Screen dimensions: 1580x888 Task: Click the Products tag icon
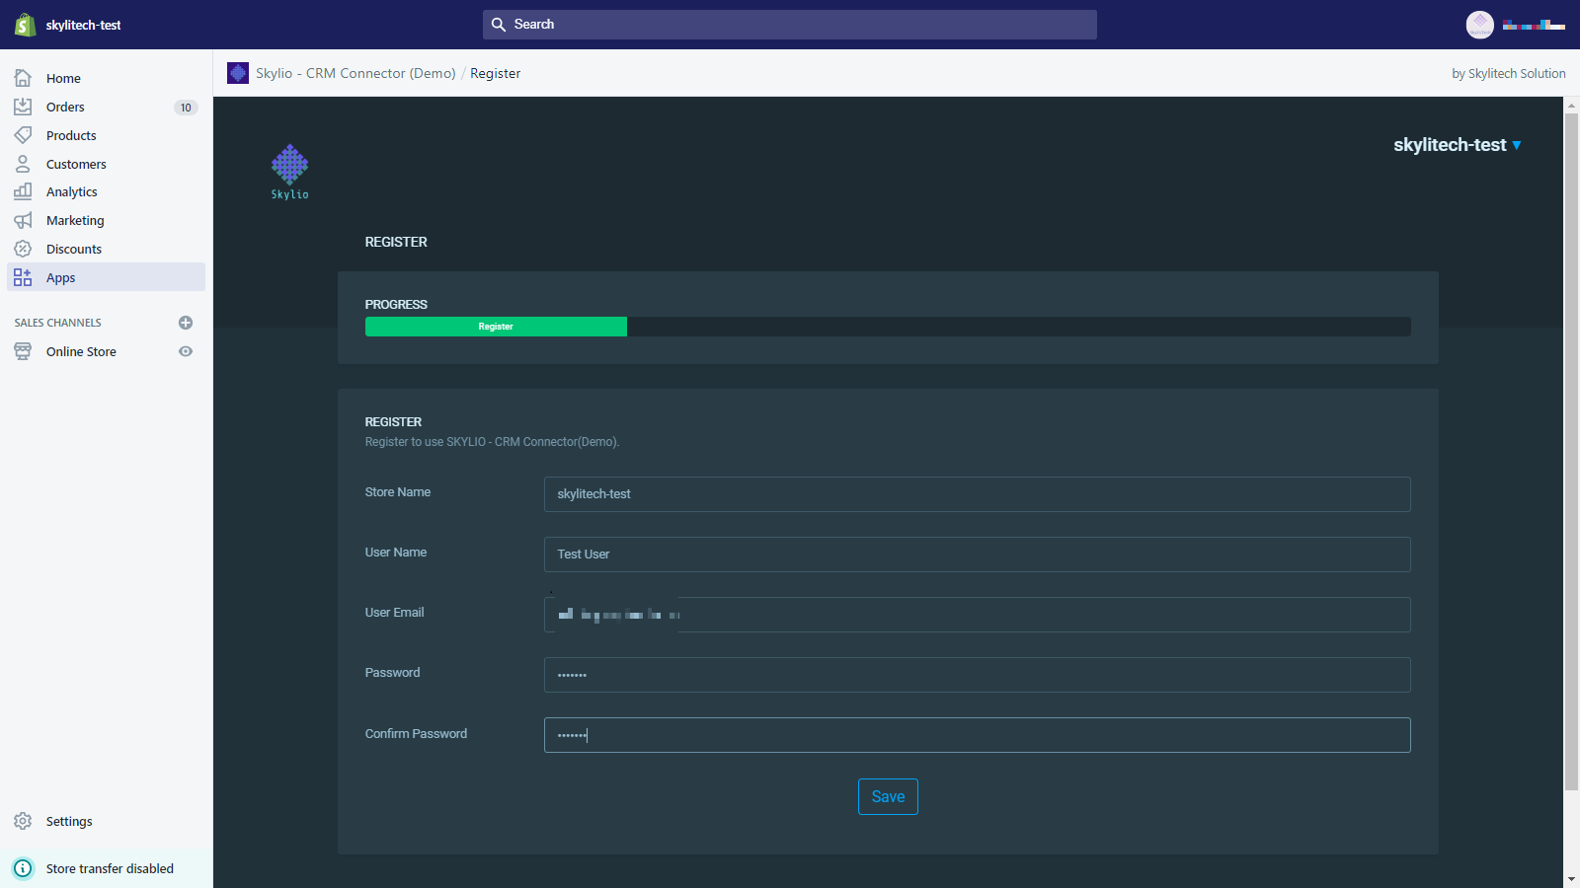[x=23, y=135]
